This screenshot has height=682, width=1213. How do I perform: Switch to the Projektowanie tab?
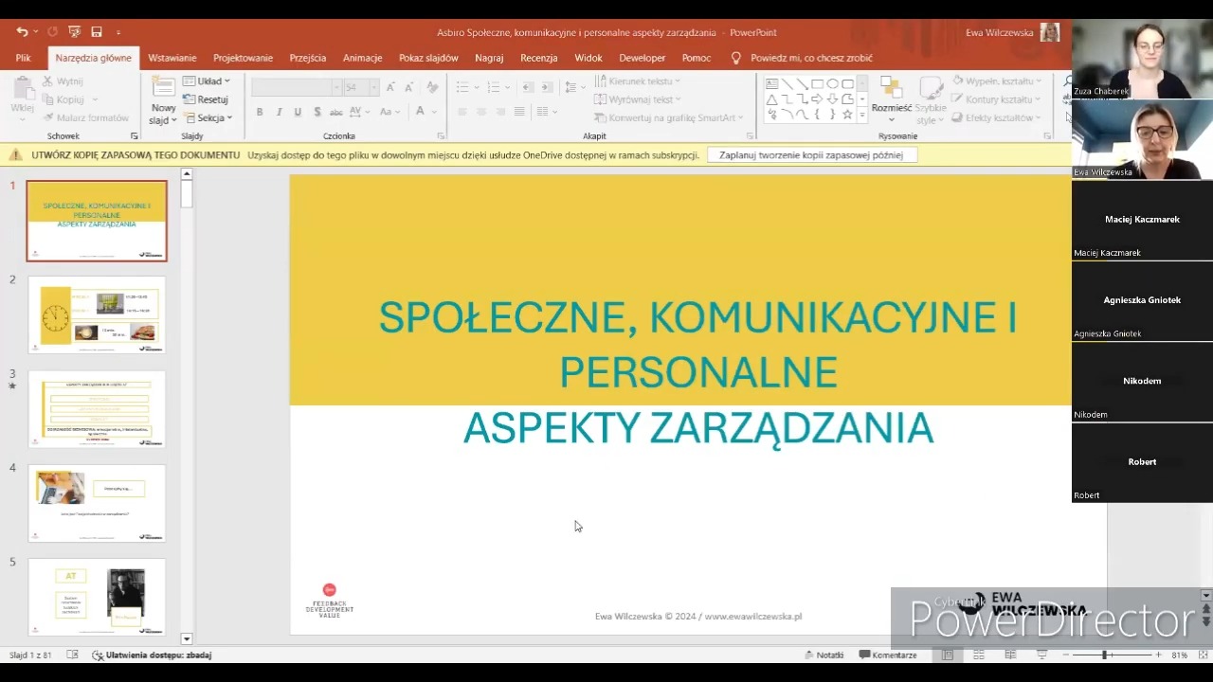point(243,58)
